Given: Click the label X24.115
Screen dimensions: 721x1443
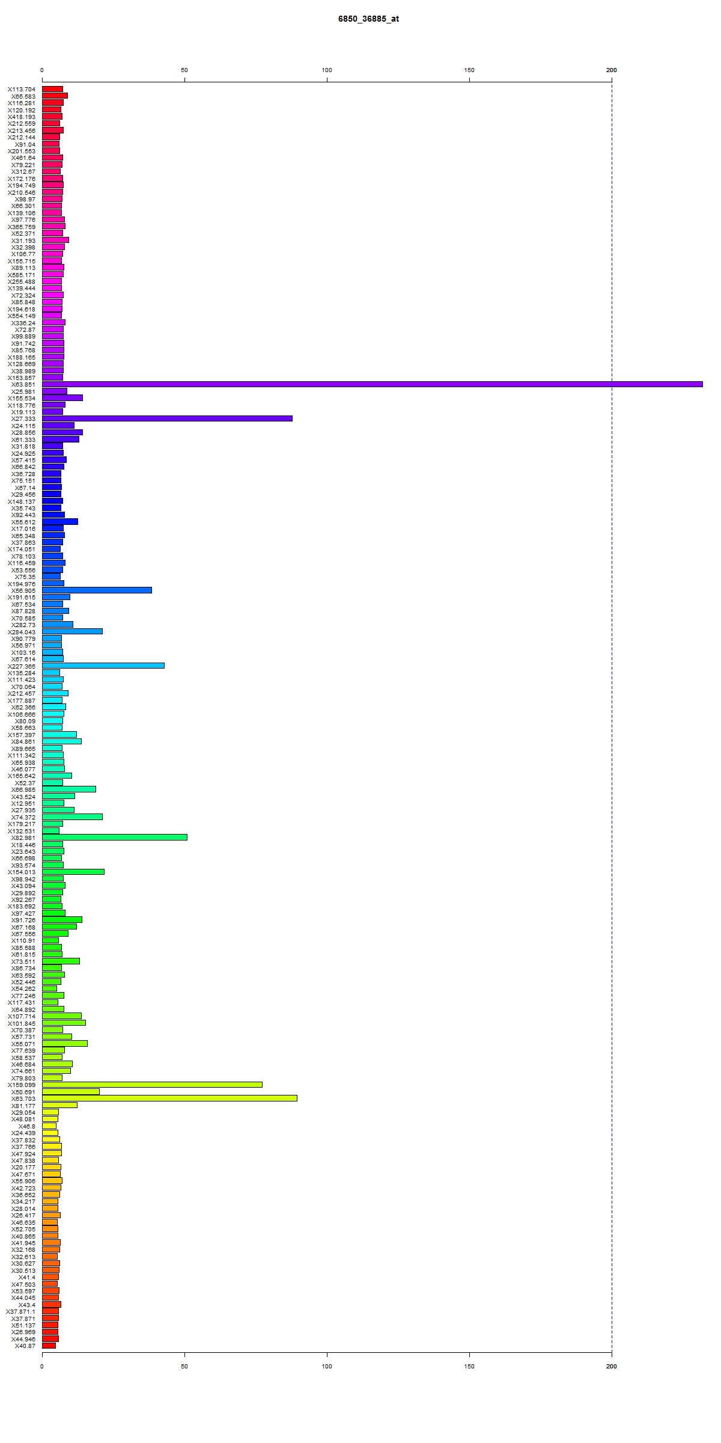Looking at the screenshot, I should tap(23, 426).
